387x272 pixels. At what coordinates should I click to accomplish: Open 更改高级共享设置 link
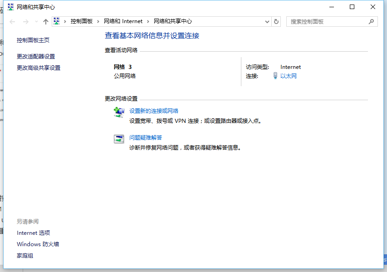(x=39, y=68)
